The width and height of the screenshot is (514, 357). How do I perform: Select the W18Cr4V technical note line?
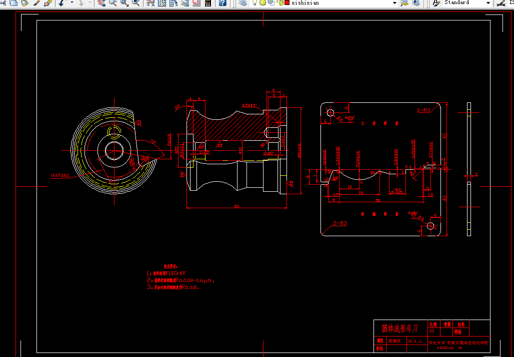pyautogui.click(x=166, y=273)
